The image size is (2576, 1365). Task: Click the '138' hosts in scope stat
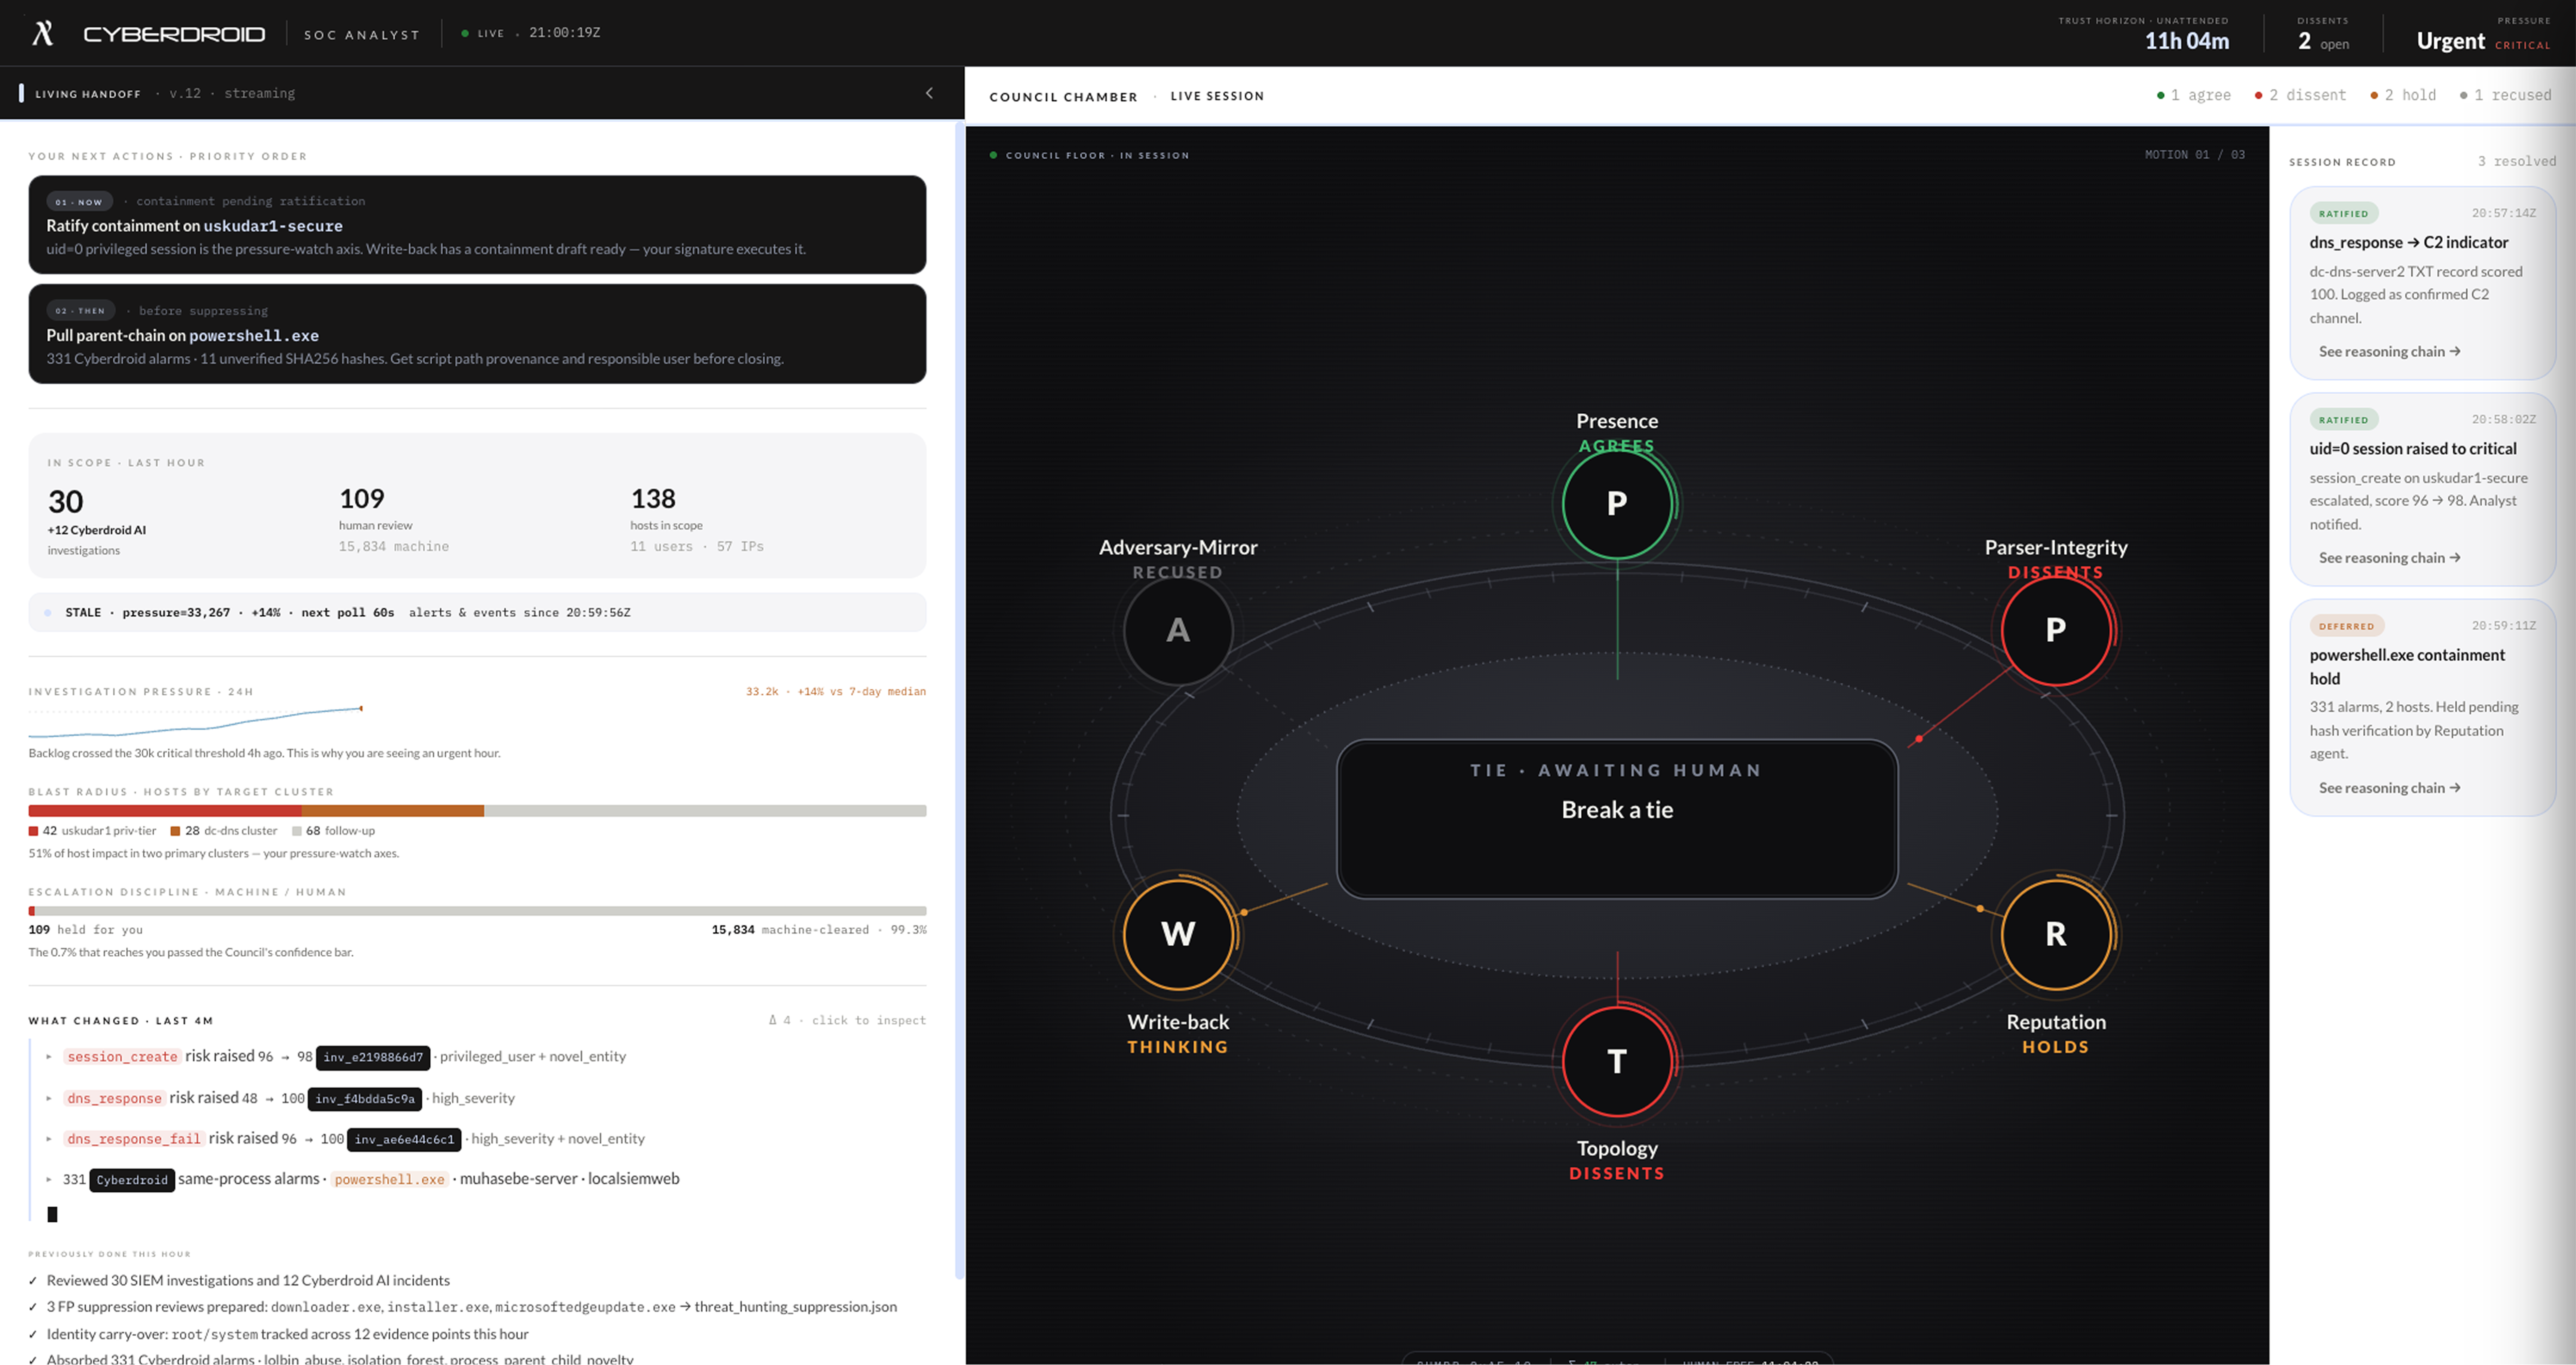tap(653, 498)
